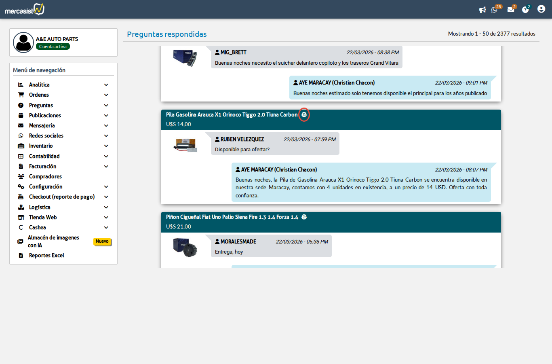Open WhatsApp notifications icon in header
This screenshot has width=552, height=364.
tap(494, 10)
